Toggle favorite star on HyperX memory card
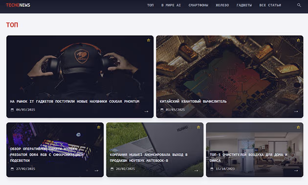The width and height of the screenshot is (308, 185). click(99, 127)
